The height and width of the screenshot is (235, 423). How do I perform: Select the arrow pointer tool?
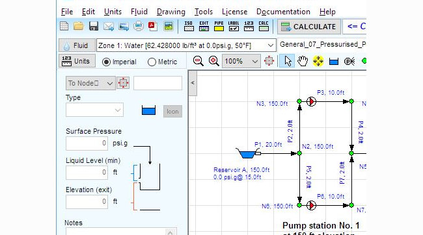tap(287, 61)
